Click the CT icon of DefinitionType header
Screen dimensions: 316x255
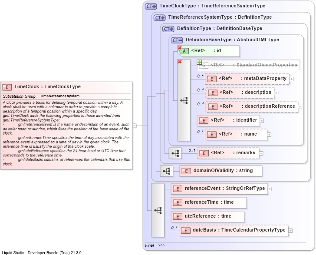click(168, 29)
